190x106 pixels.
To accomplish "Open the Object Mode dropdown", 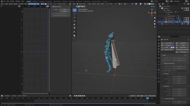I will point(82,4).
